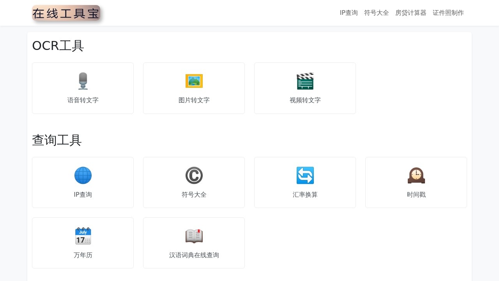Open the exchange arrows icon for 汇率换算
The height and width of the screenshot is (281, 499).
(x=305, y=175)
